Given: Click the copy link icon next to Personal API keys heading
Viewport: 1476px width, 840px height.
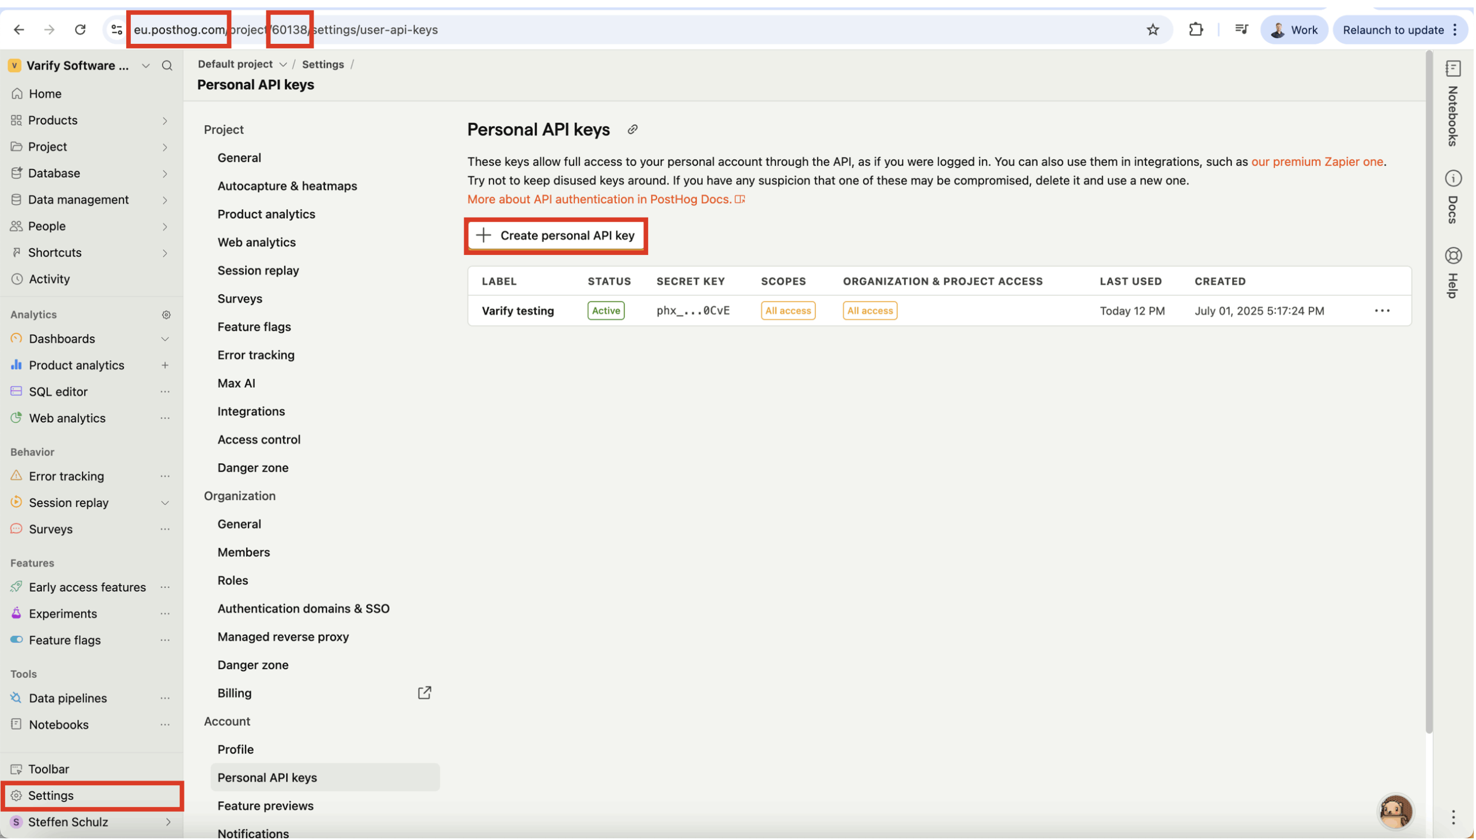Looking at the screenshot, I should tap(633, 130).
